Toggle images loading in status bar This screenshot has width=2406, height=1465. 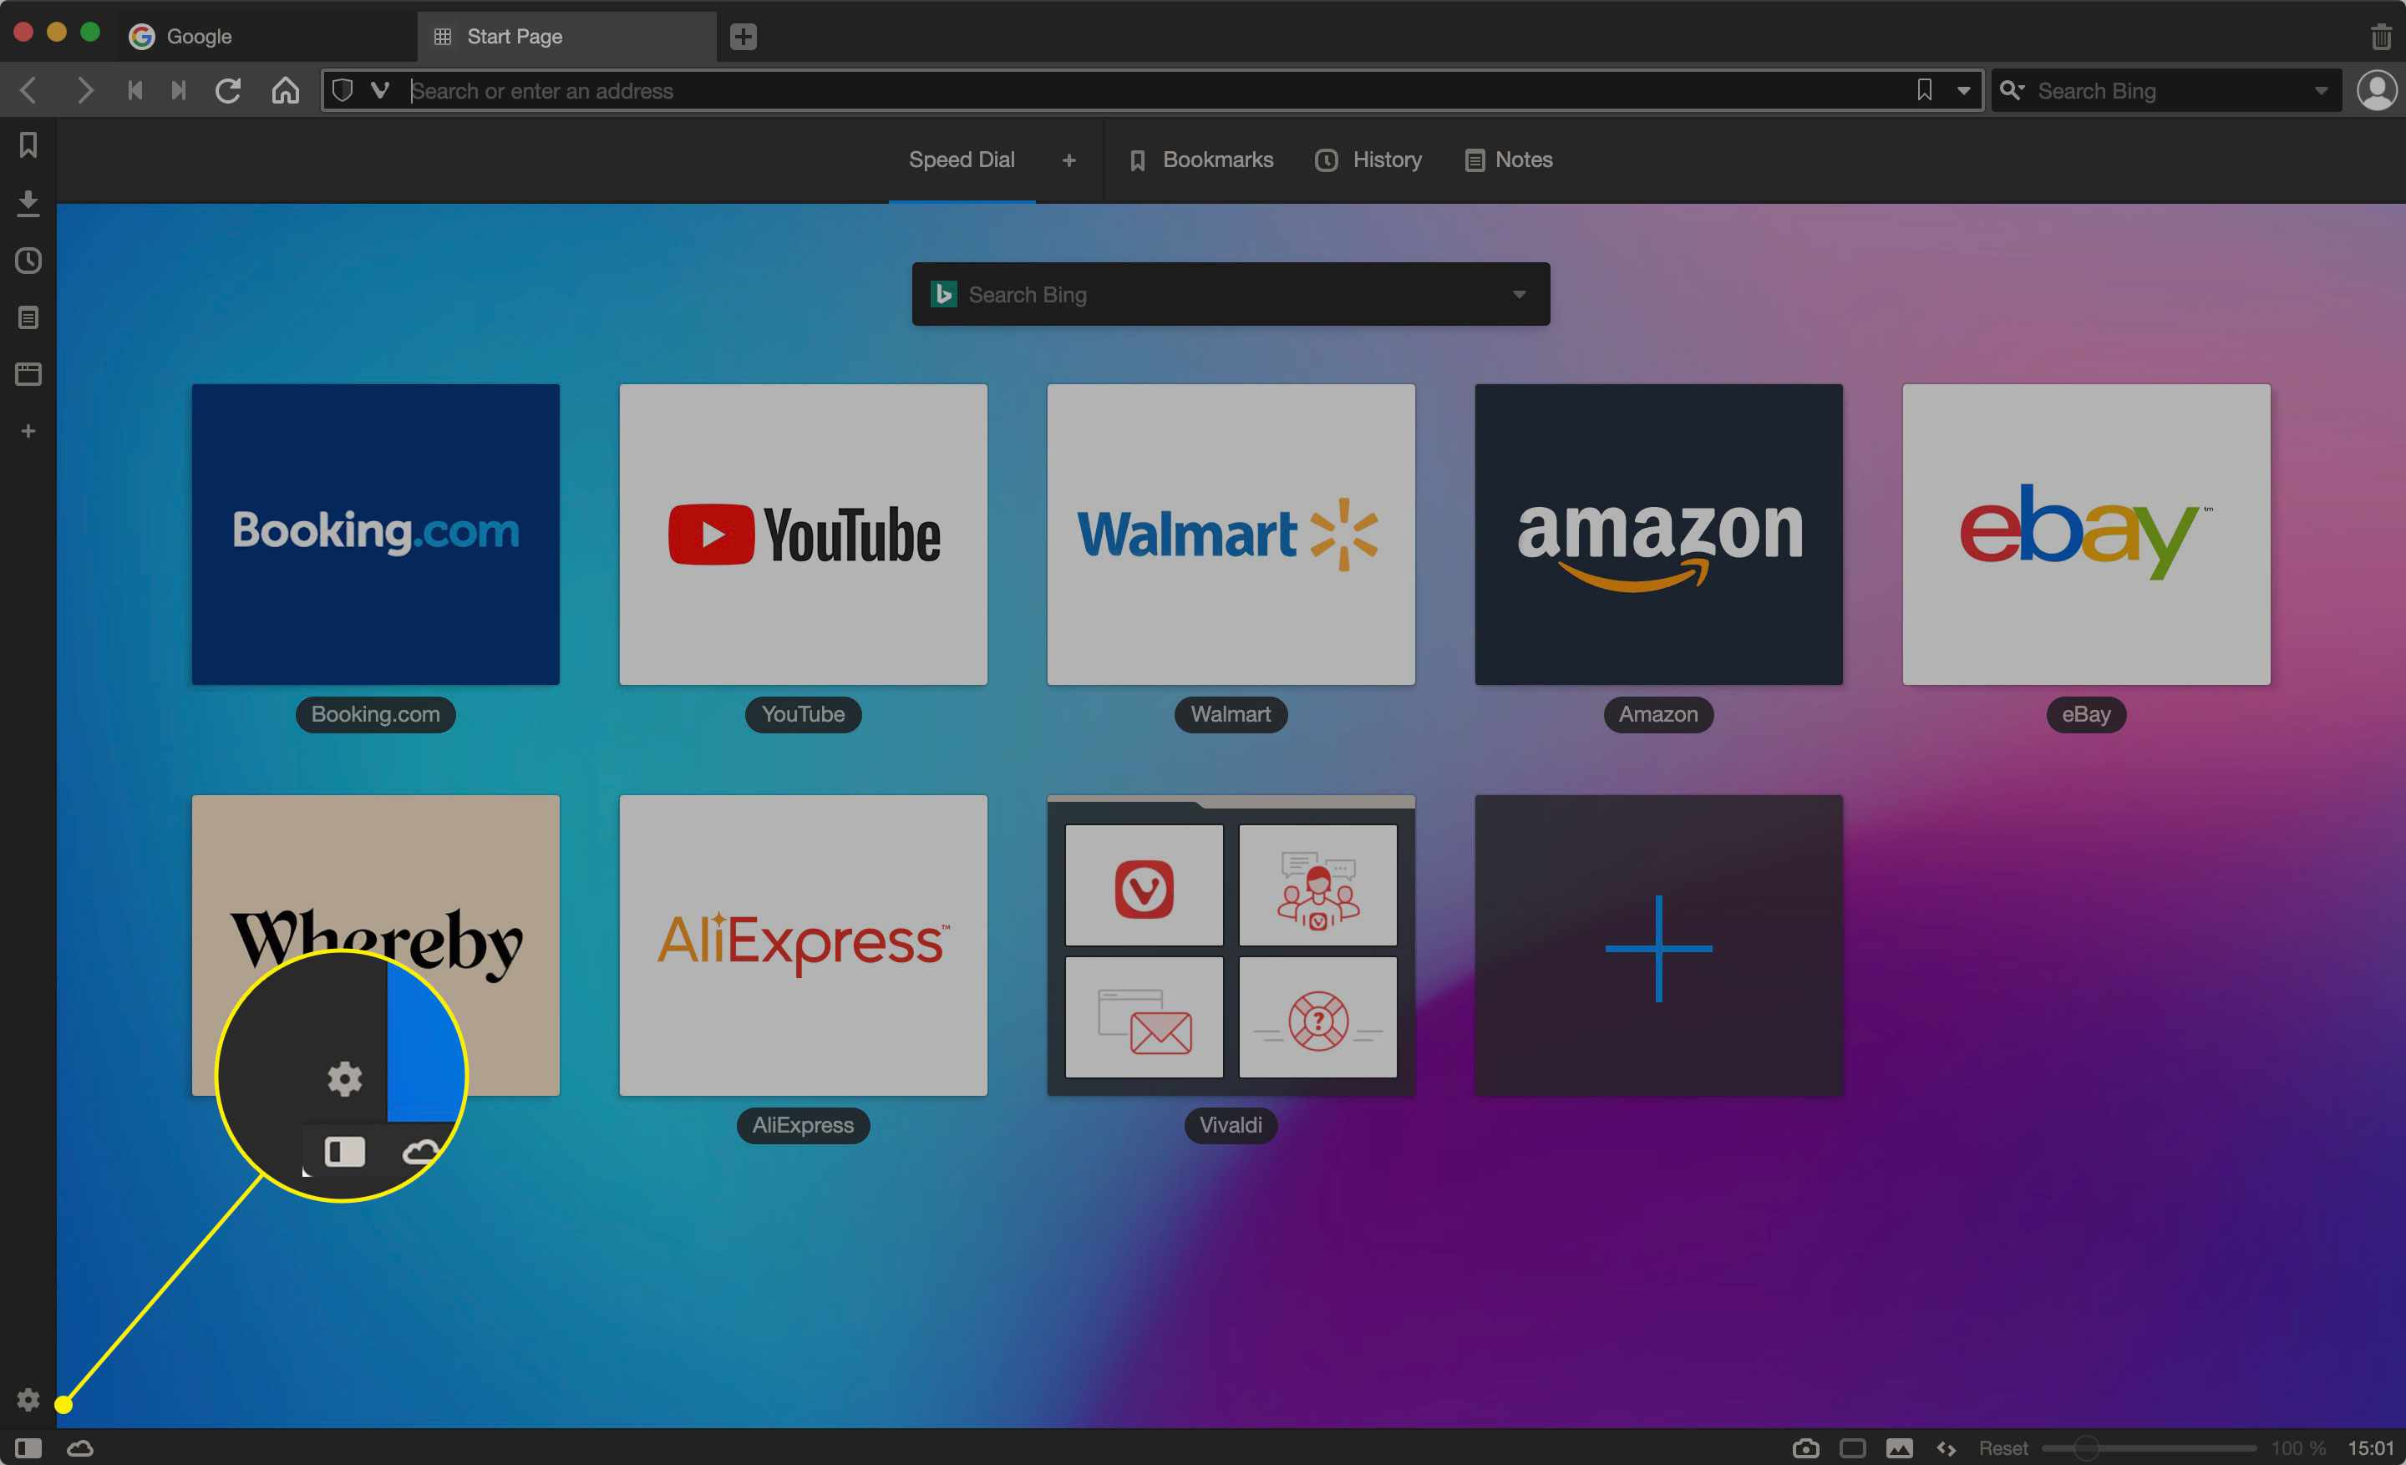1899,1448
